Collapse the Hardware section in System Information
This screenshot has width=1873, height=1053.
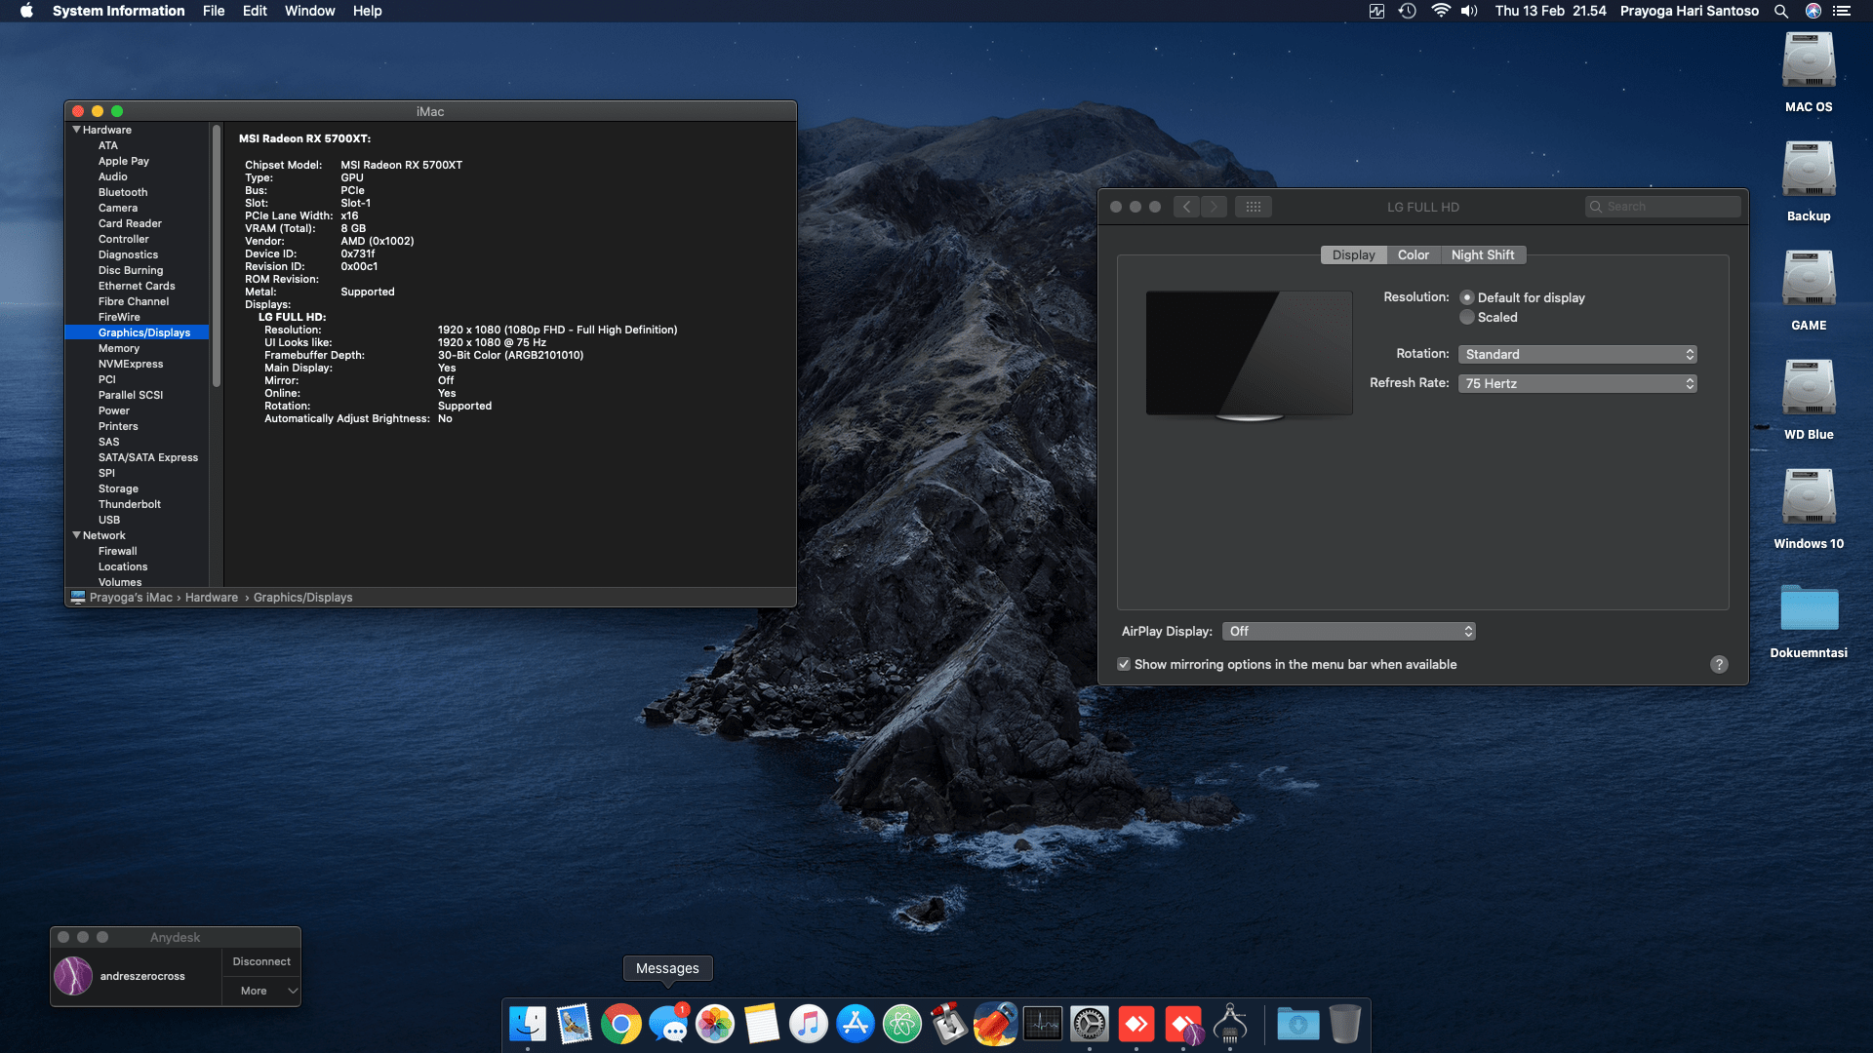(76, 129)
